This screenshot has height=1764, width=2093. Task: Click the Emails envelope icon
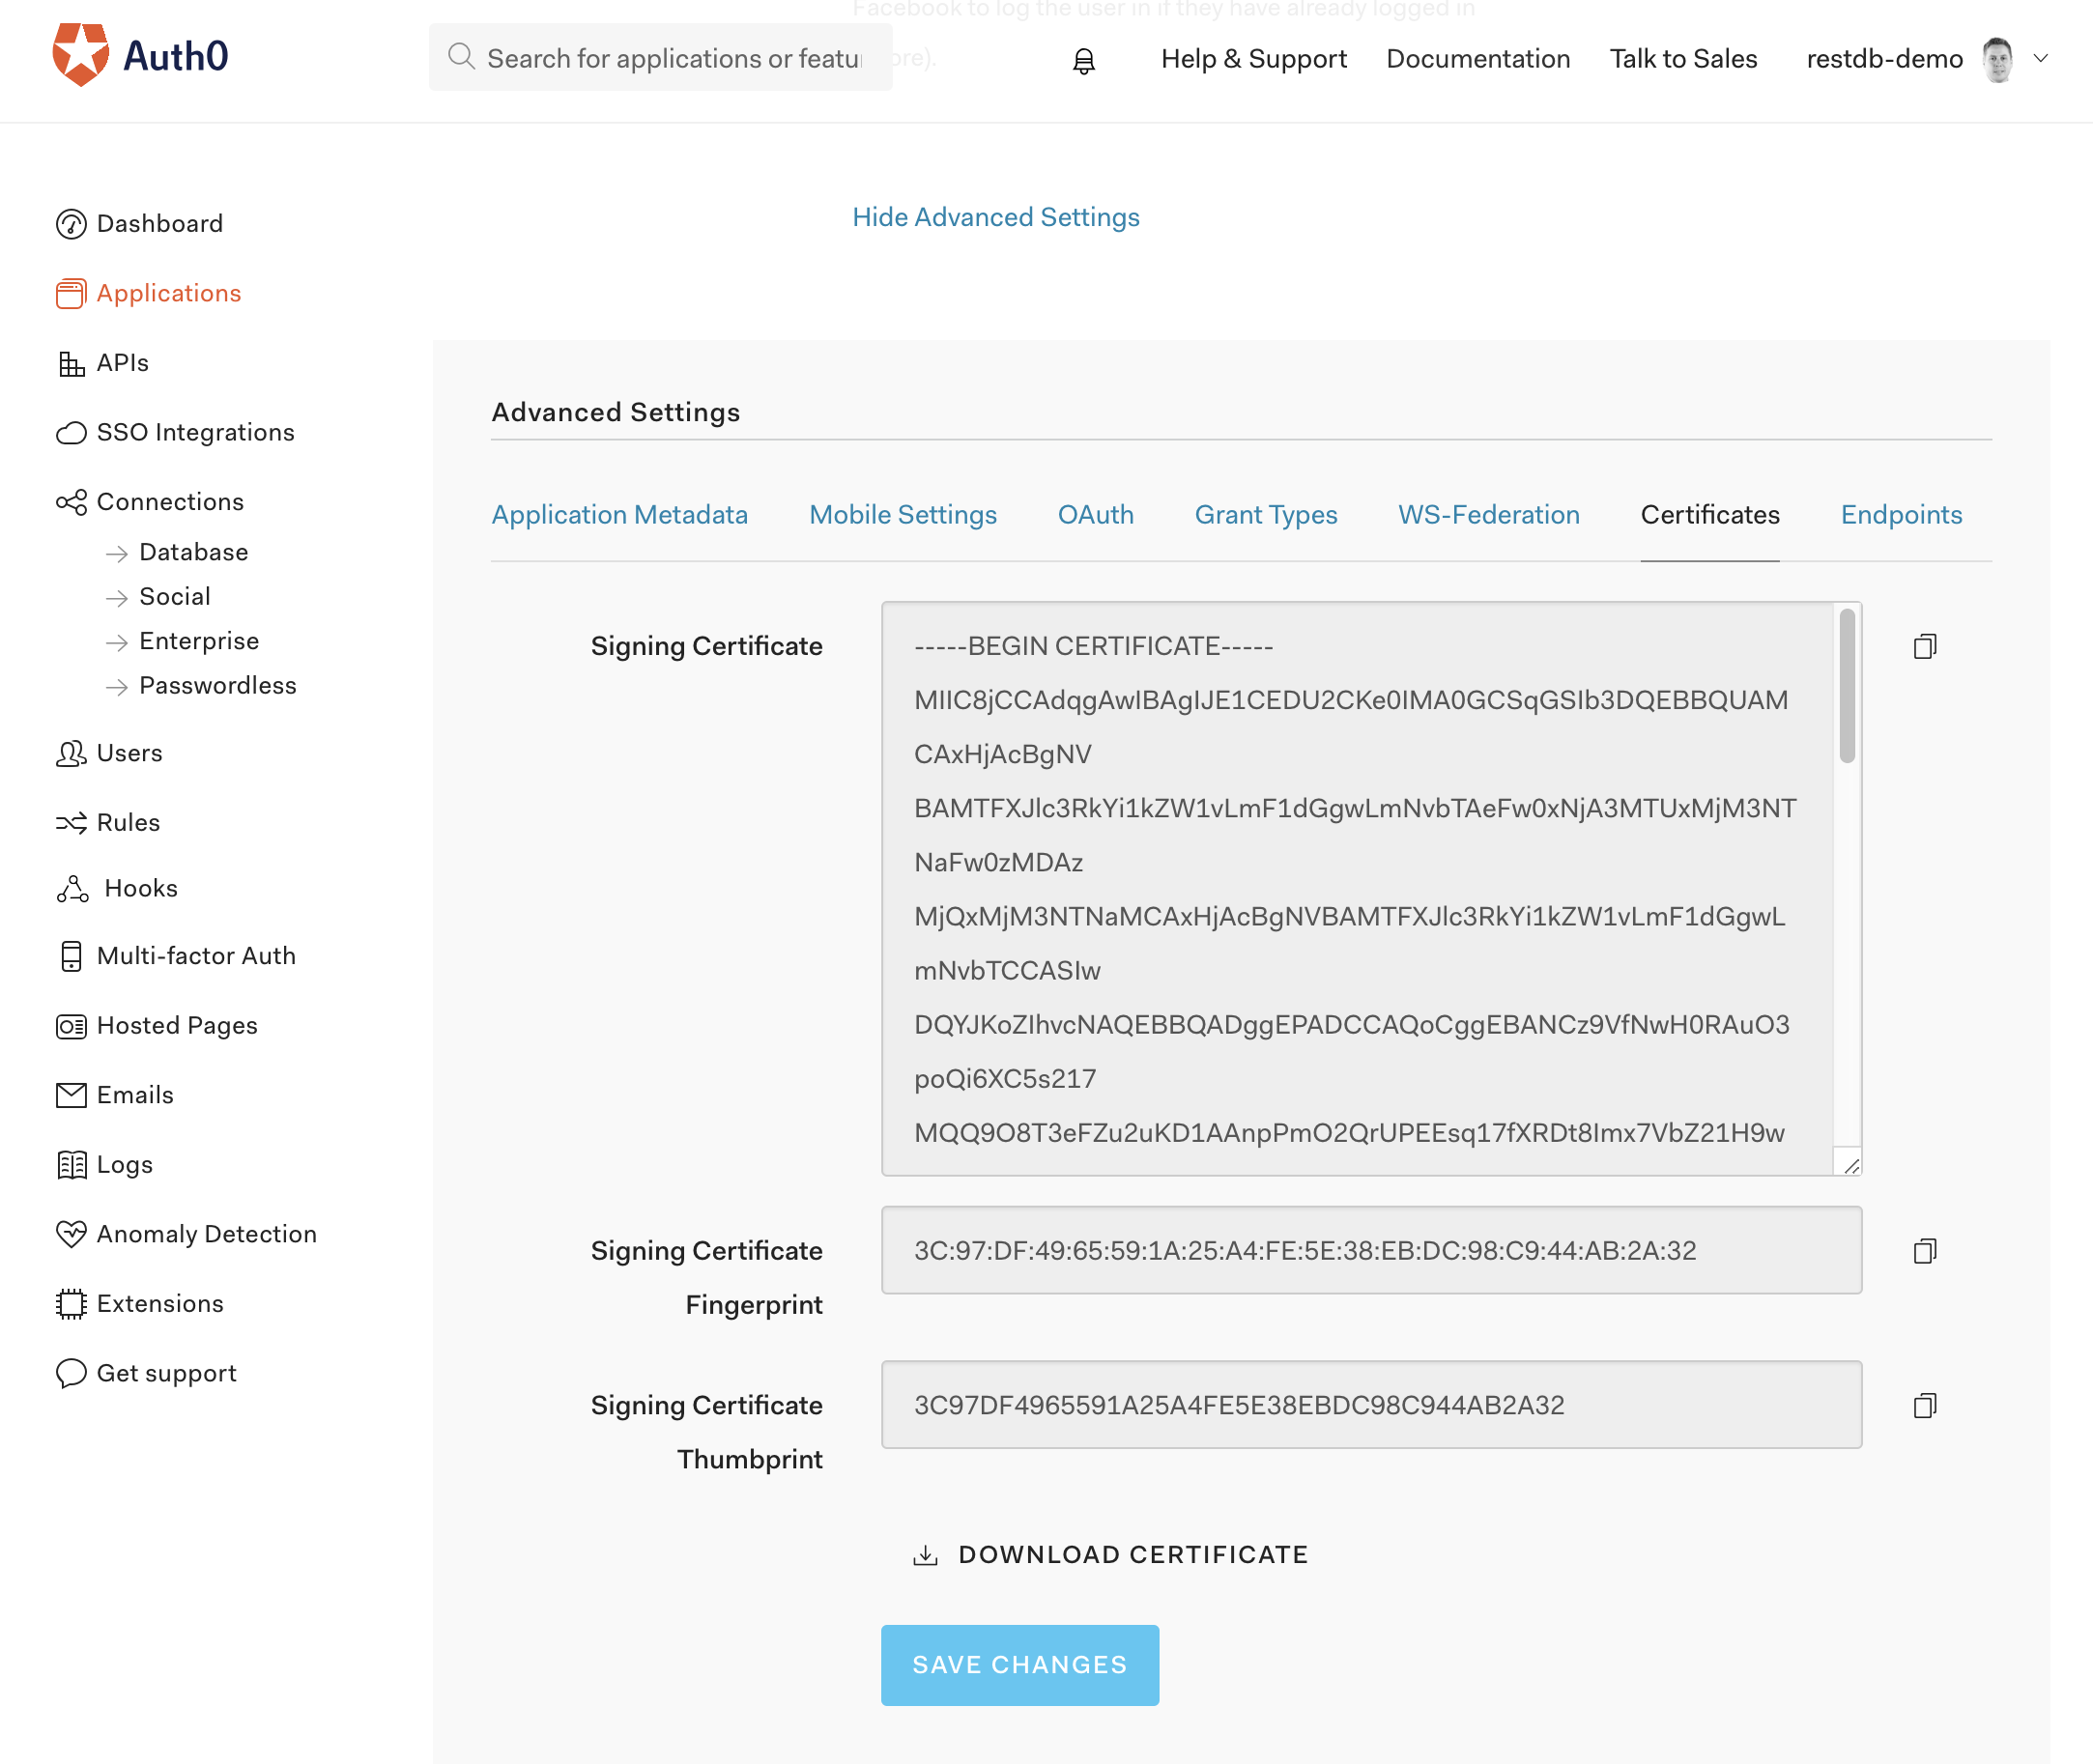pyautogui.click(x=71, y=1095)
